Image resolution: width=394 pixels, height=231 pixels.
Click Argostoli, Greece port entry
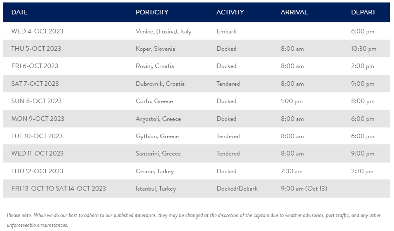tap(158, 119)
